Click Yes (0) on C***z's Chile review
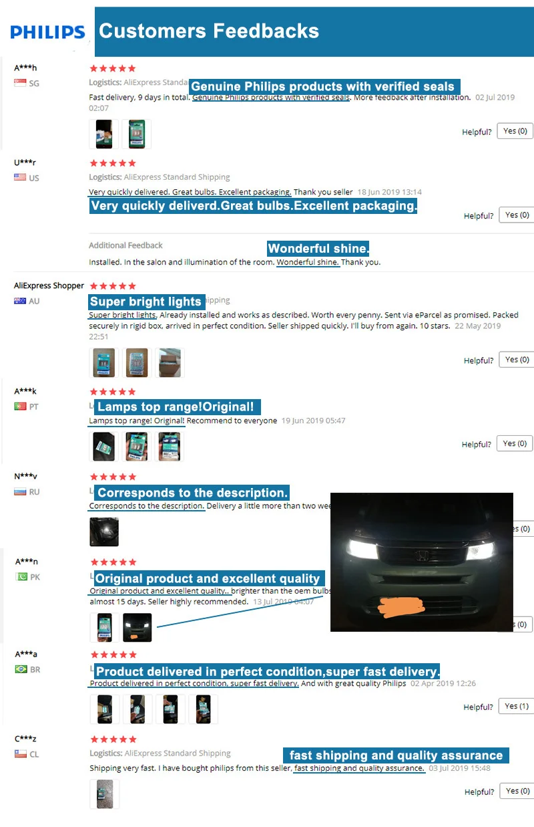 [517, 791]
